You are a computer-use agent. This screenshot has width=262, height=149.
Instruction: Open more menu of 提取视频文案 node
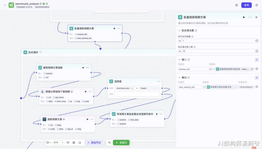(x=92, y=119)
